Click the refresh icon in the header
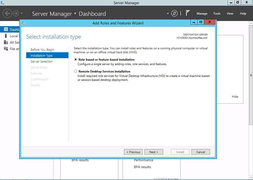The image size is (253, 180). pos(174,13)
